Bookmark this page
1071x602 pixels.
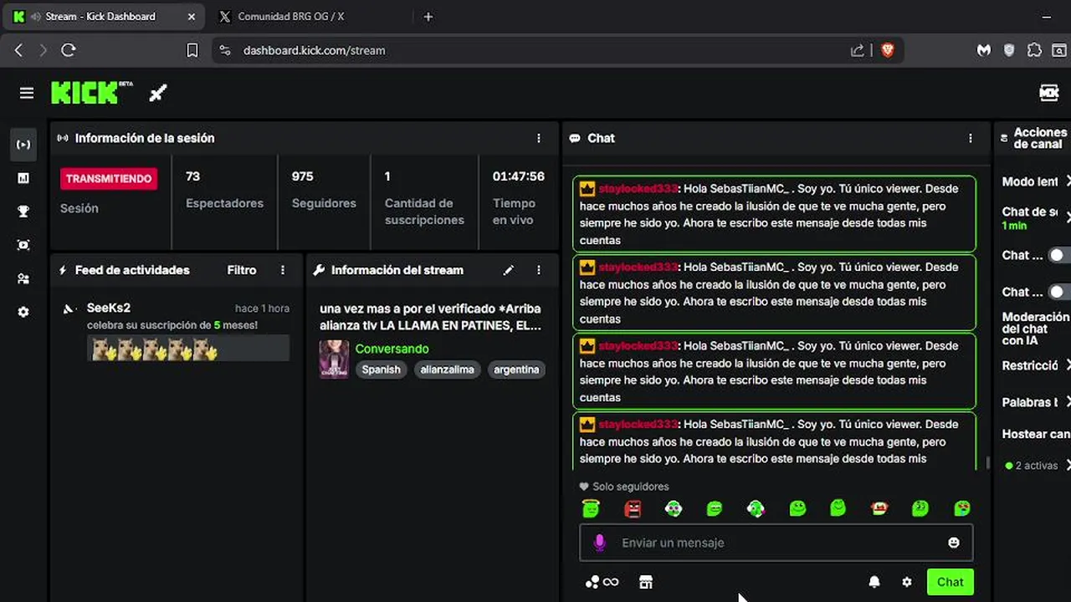point(192,50)
